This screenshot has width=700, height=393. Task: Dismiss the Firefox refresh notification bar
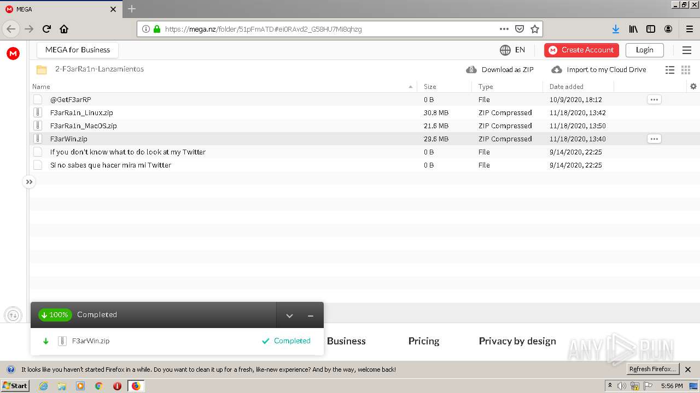click(x=688, y=370)
